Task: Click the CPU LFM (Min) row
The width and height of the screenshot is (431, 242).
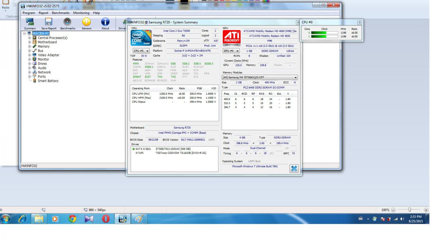Action: (x=174, y=94)
